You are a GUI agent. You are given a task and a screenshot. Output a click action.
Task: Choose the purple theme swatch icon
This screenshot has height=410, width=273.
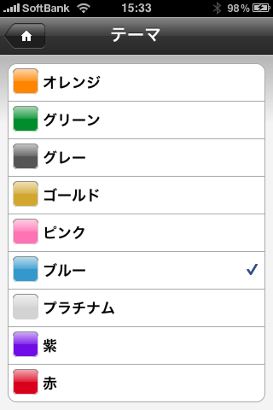pos(25,344)
